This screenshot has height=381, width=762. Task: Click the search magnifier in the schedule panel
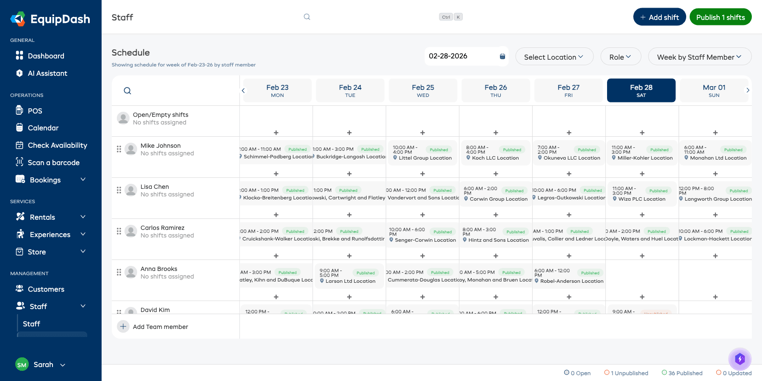(x=127, y=90)
